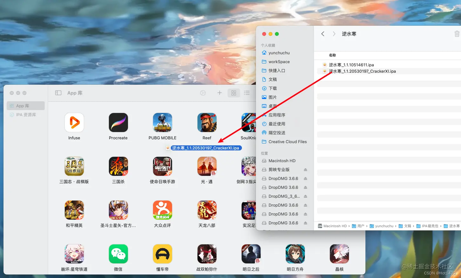The height and width of the screenshot is (278, 461).
Task: Select the 三国杀 app icon
Action: pos(118,166)
